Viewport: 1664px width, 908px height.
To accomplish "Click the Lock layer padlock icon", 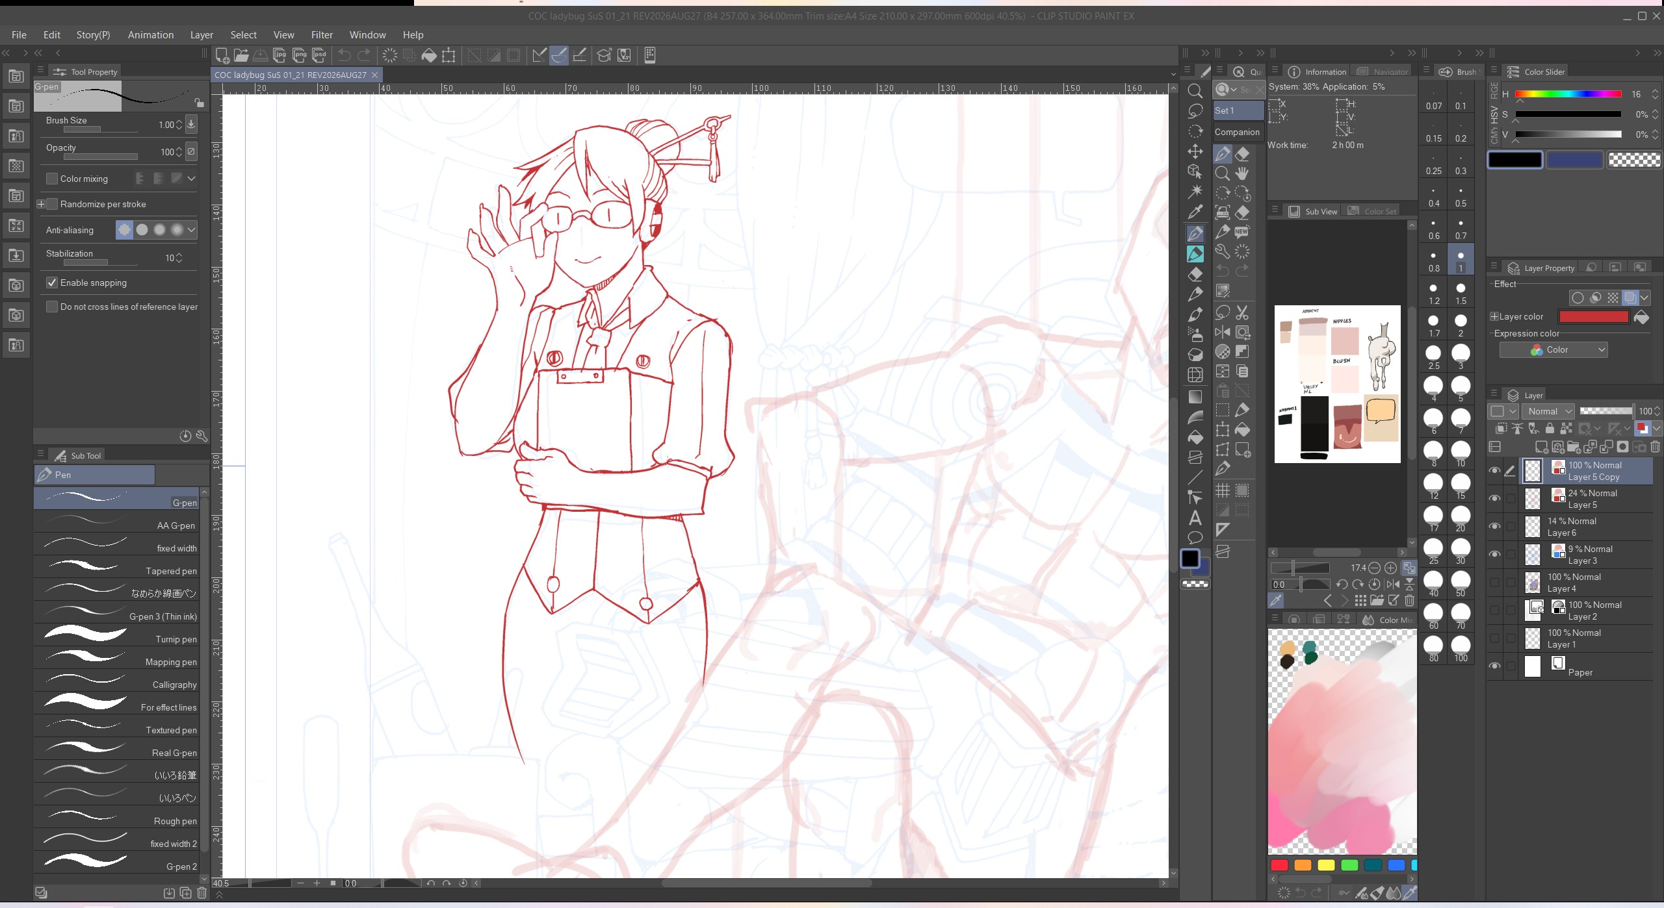I will click(x=1550, y=428).
